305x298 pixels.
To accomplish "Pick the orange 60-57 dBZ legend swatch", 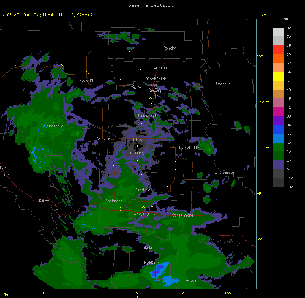I will (x=278, y=58).
